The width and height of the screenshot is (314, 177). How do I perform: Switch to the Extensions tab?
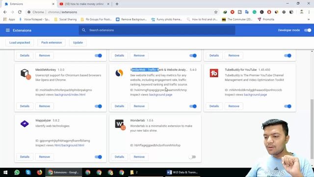pos(29,4)
